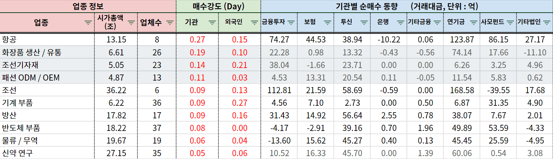Click the 외국인 column filter icon
The height and width of the screenshot is (159, 553).
coord(254,22)
